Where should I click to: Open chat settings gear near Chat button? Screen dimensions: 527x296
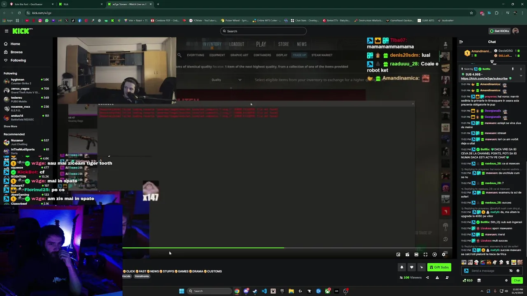(506, 280)
